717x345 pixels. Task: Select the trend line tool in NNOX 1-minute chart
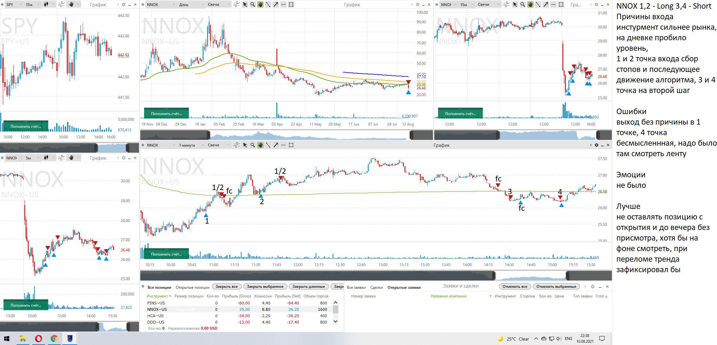point(268,145)
